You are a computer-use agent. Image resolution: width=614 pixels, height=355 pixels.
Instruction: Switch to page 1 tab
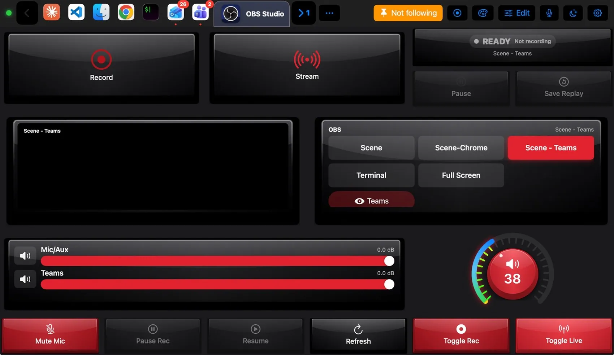(304, 13)
